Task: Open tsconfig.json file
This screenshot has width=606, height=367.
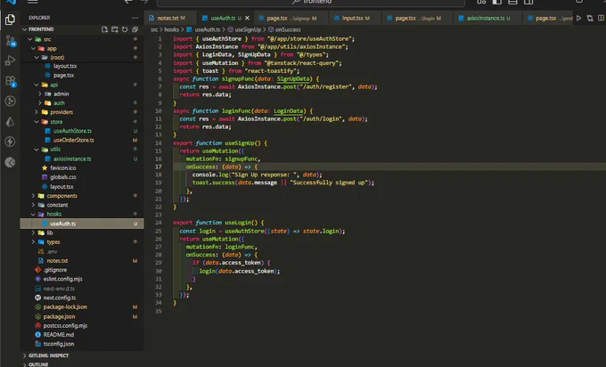Action: pyautogui.click(x=59, y=344)
